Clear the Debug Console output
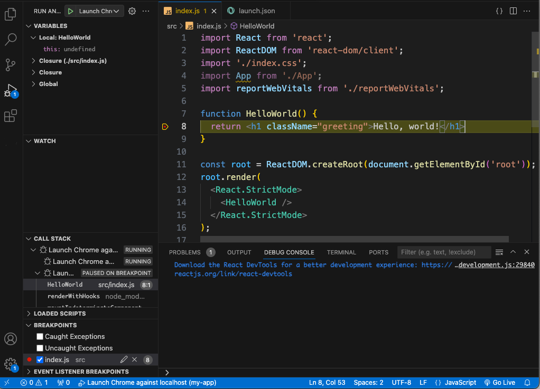The width and height of the screenshot is (540, 389). tap(499, 252)
